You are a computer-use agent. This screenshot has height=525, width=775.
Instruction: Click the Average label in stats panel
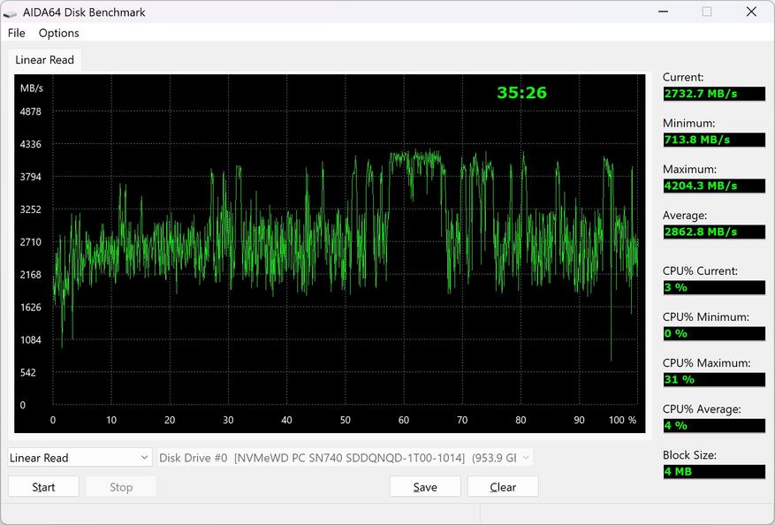(685, 215)
